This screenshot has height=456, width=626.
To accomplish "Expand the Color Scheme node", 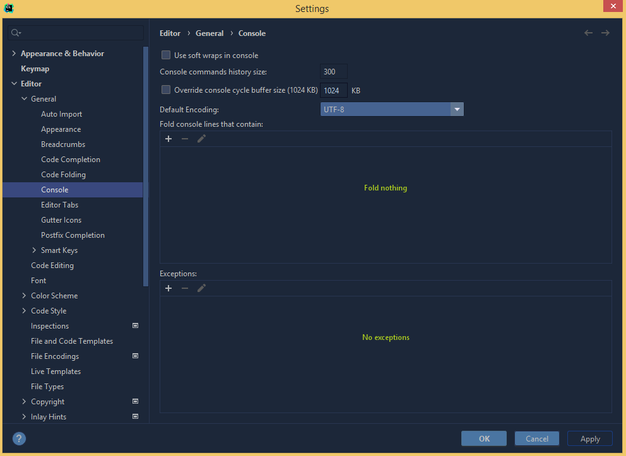I will (24, 296).
